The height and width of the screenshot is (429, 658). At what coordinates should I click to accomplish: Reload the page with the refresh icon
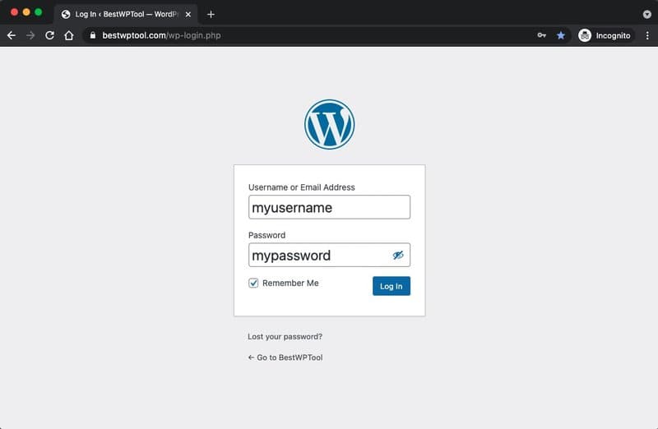(x=49, y=35)
